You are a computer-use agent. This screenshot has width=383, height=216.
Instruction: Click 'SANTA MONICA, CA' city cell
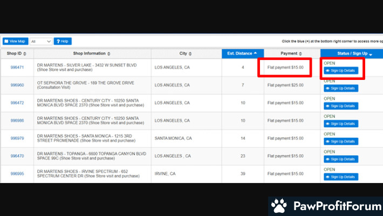coord(173,138)
